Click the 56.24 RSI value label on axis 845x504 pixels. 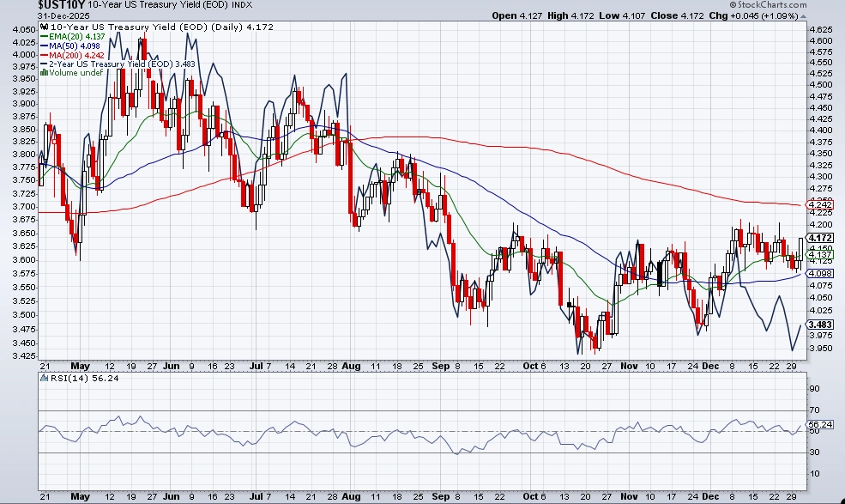821,424
